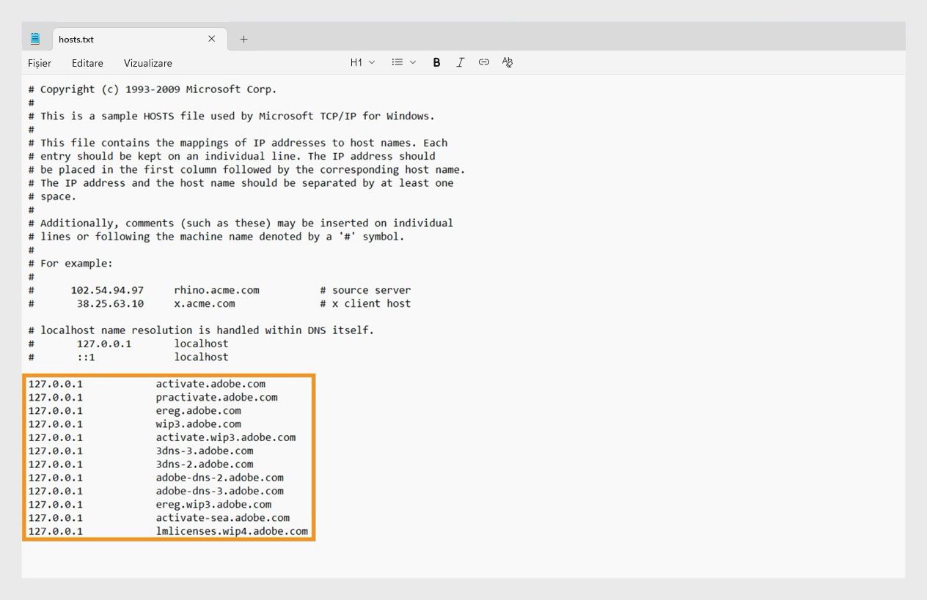The image size is (927, 600).
Task: Add a new tab with plus icon
Action: pyautogui.click(x=244, y=40)
